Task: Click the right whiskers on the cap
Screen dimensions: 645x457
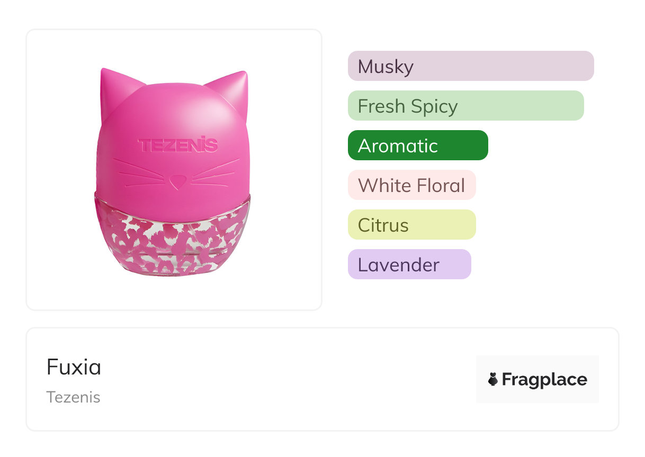Action: pyautogui.click(x=215, y=173)
